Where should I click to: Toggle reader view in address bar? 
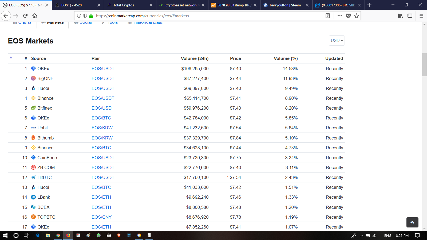click(328, 16)
